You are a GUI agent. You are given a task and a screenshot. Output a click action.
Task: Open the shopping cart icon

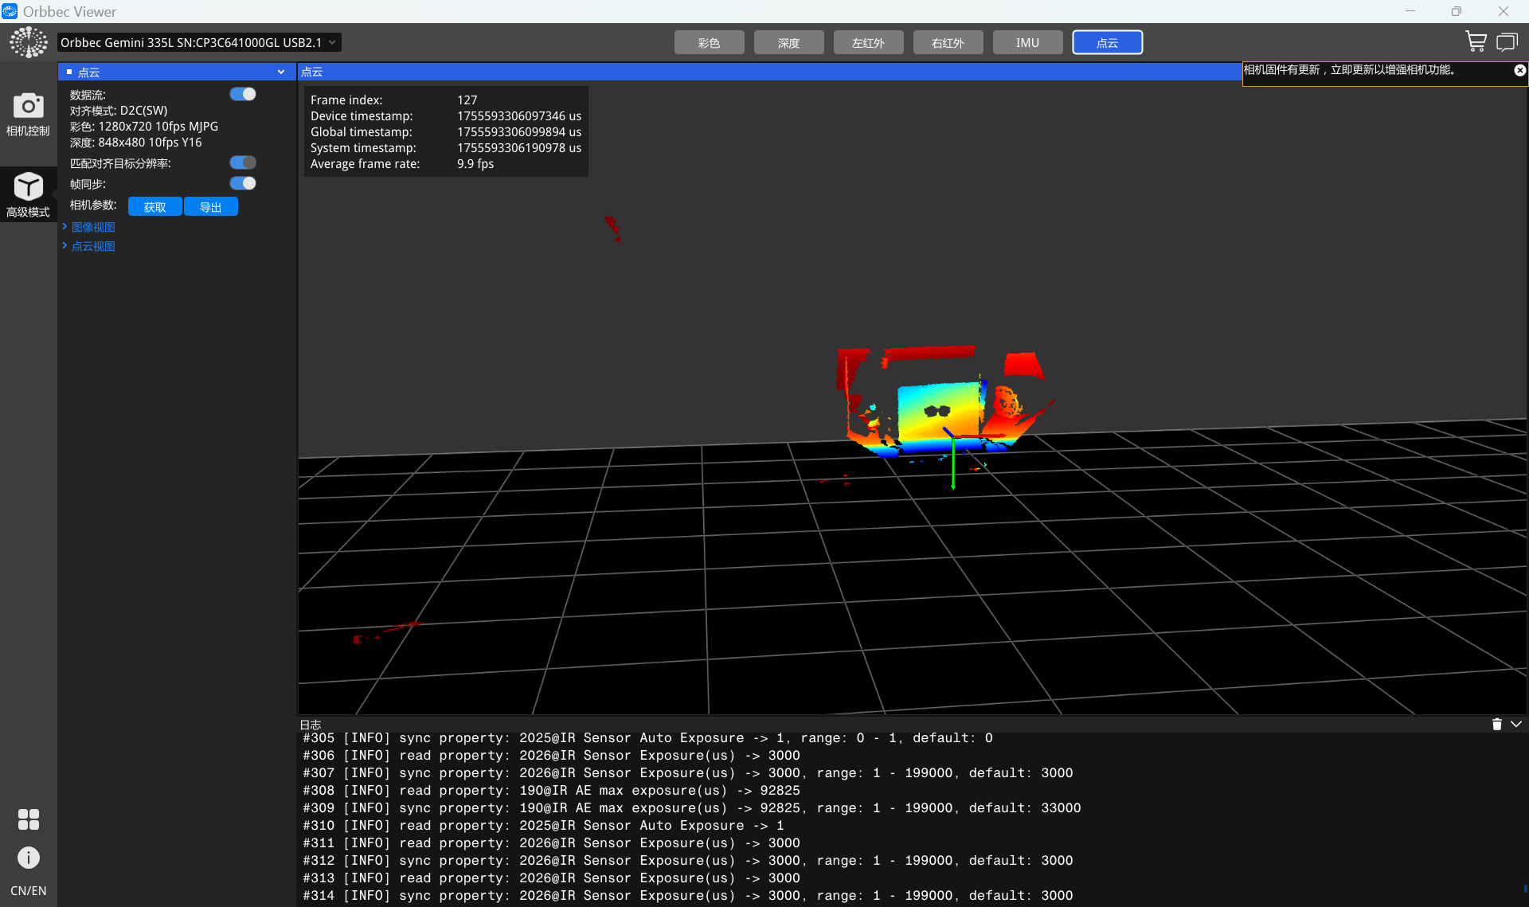pyautogui.click(x=1476, y=42)
